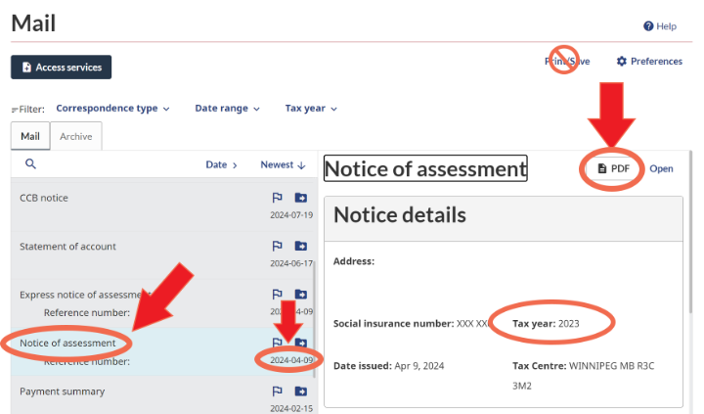Click the Open link beside PDF
Screen dimensions: 704x414
(661, 168)
